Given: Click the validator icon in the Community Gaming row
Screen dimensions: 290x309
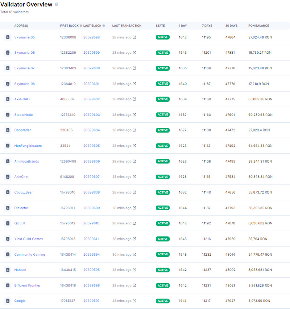Looking at the screenshot, I should point(8,255).
